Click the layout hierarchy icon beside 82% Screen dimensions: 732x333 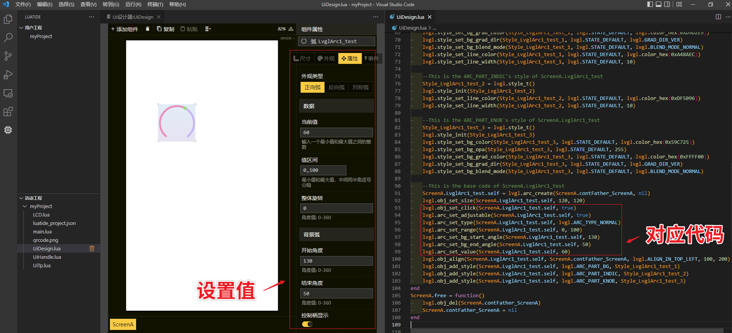pos(291,29)
